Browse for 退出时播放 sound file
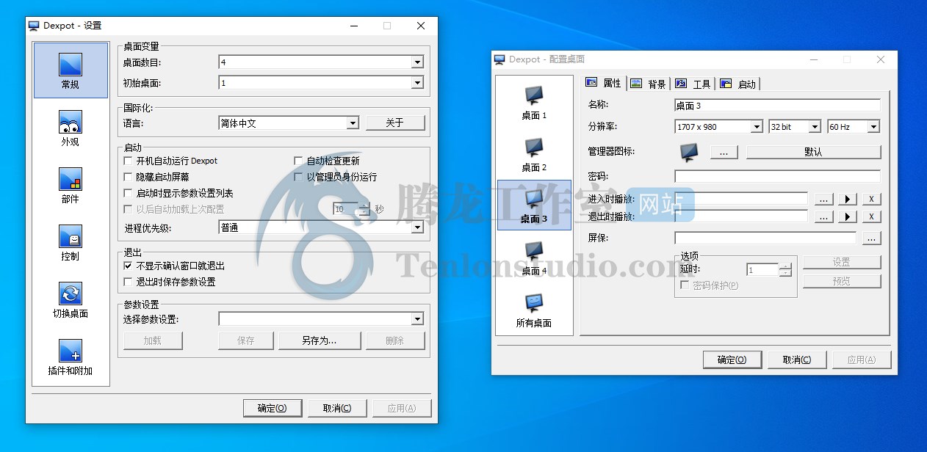 [x=824, y=216]
